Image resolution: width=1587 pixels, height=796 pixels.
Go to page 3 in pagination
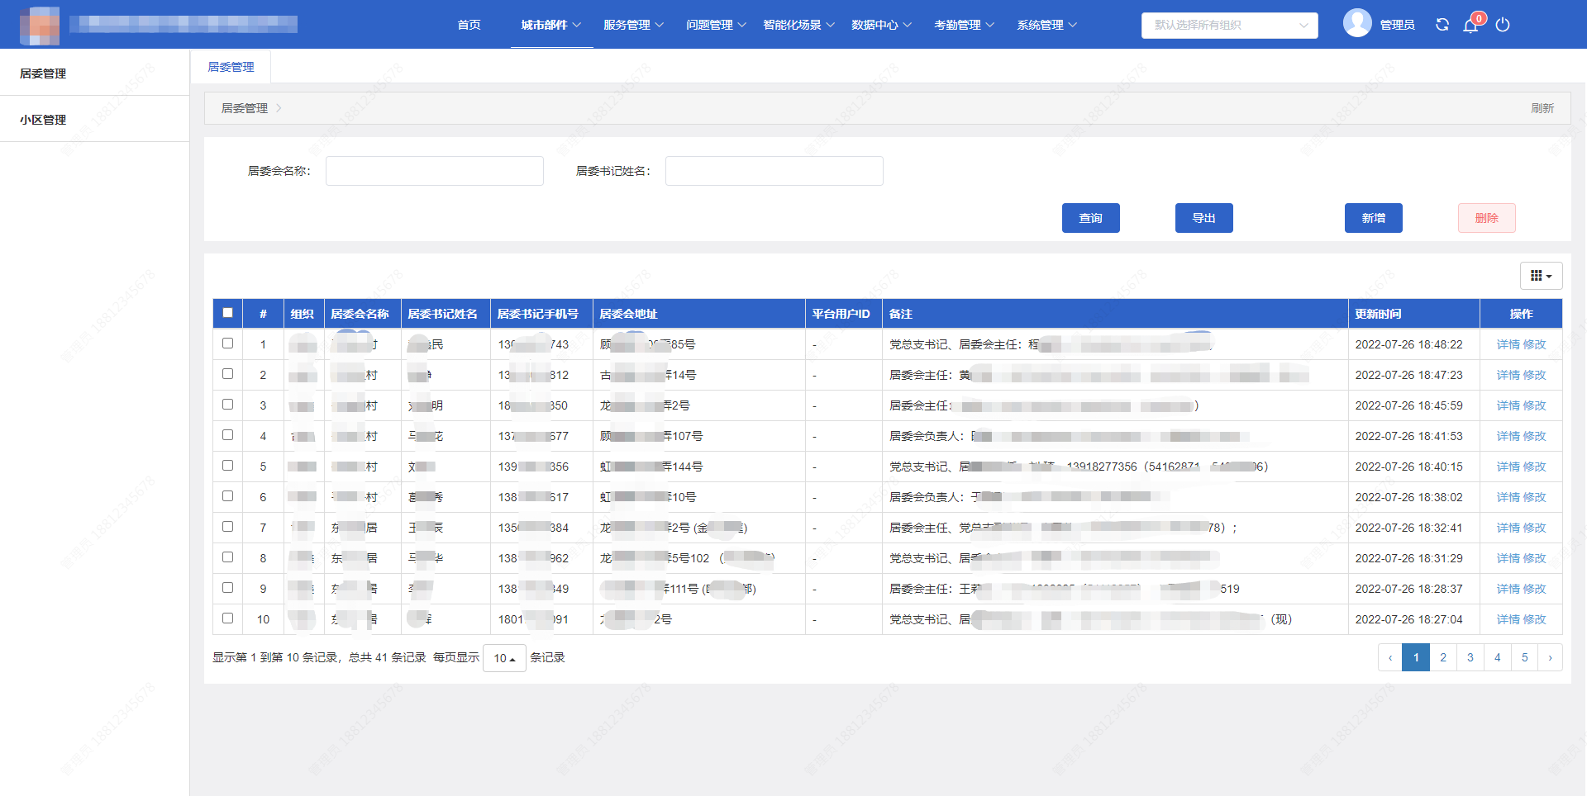point(1470,658)
